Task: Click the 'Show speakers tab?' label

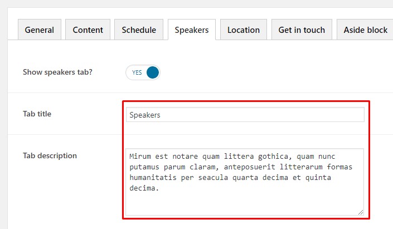Action: click(x=57, y=72)
